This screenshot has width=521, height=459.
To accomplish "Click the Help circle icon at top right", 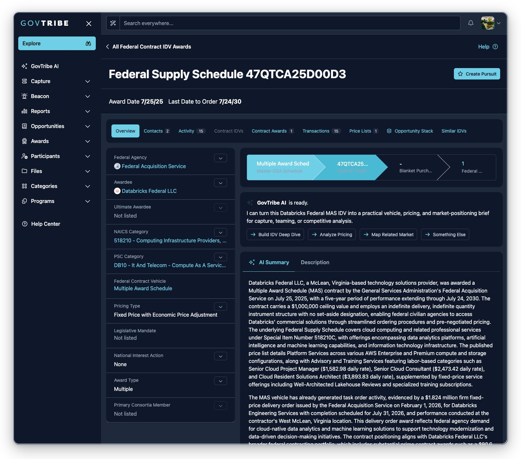I will [x=495, y=47].
